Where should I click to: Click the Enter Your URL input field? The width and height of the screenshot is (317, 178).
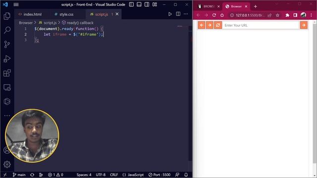[x=261, y=25]
